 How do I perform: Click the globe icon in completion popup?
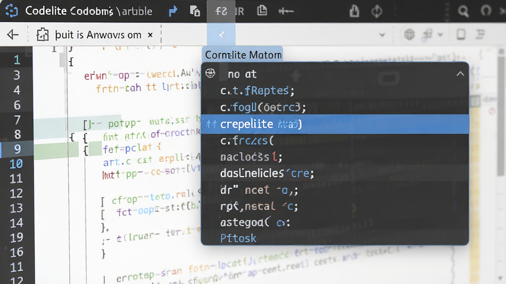click(x=211, y=73)
